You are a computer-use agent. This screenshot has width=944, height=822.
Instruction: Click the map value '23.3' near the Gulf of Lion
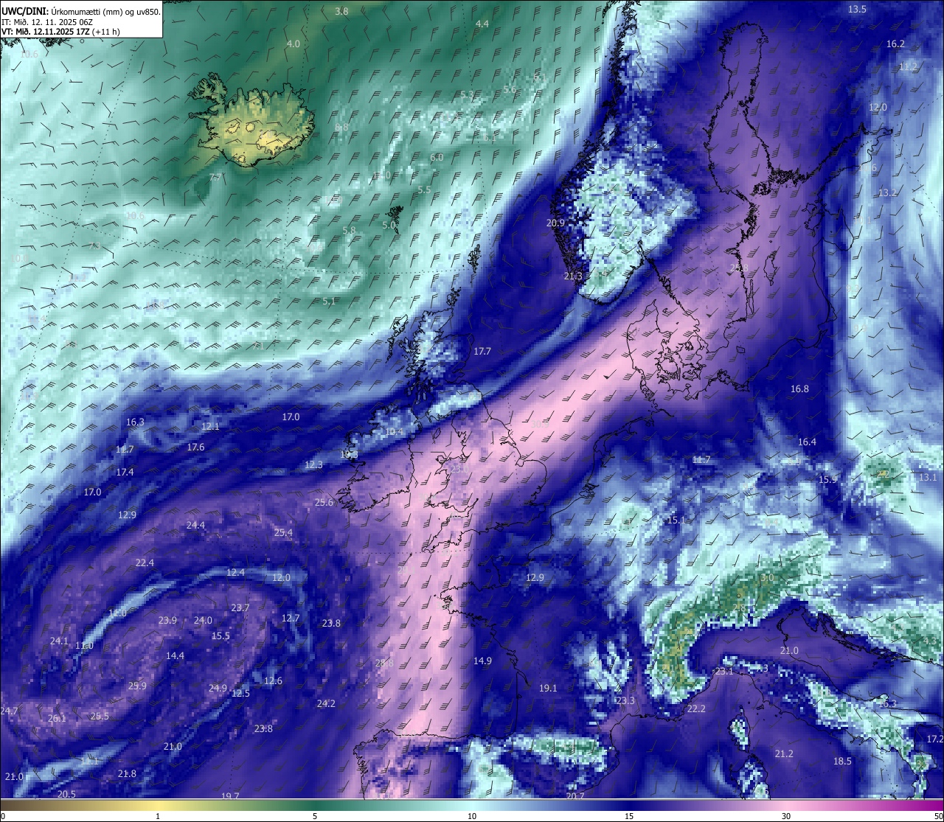[x=625, y=701]
